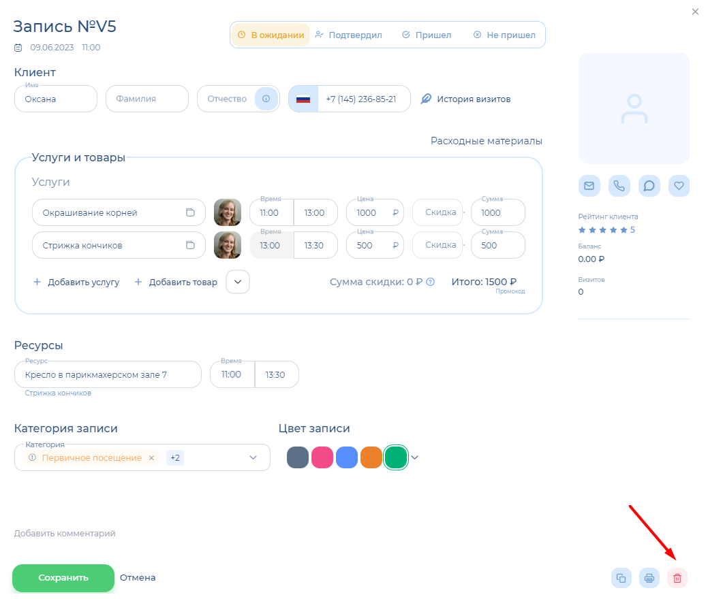Open the dropdown next to Добавить товар
The image size is (708, 599).
click(238, 282)
